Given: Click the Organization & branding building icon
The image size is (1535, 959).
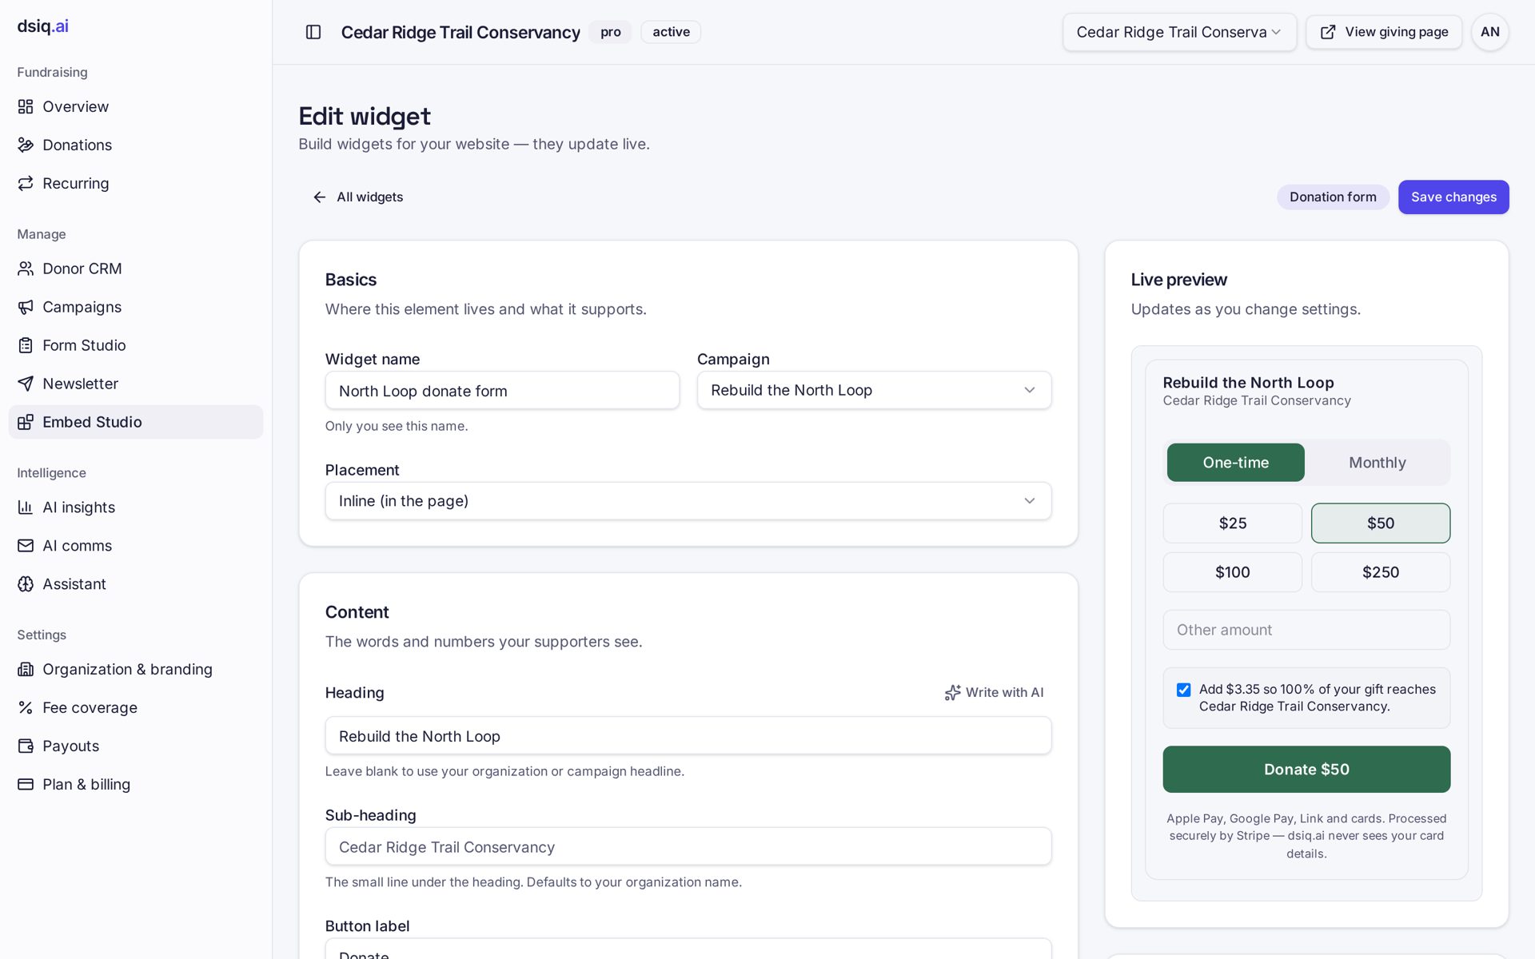Looking at the screenshot, I should tap(26, 670).
